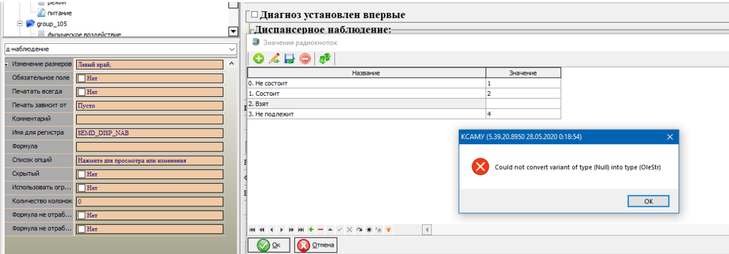
Task: Click the black up-triangle edit record icon
Action: (330, 230)
